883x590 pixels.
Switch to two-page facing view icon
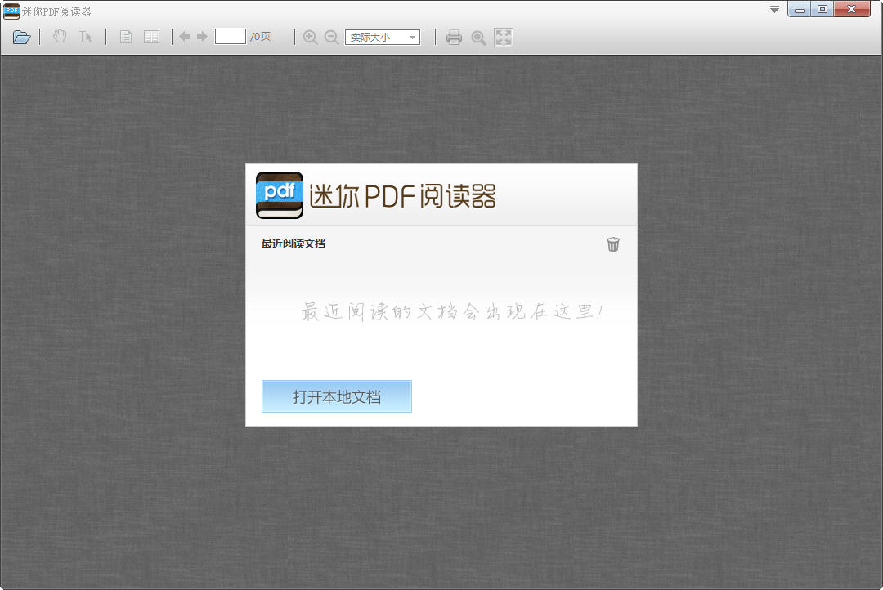pyautogui.click(x=152, y=37)
